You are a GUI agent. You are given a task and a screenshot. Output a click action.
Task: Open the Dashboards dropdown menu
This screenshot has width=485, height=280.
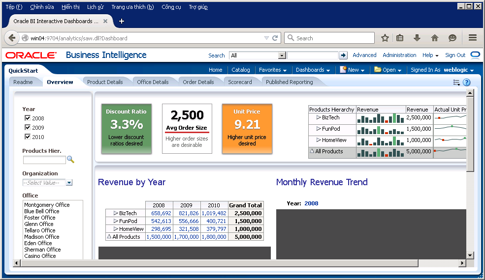point(313,70)
